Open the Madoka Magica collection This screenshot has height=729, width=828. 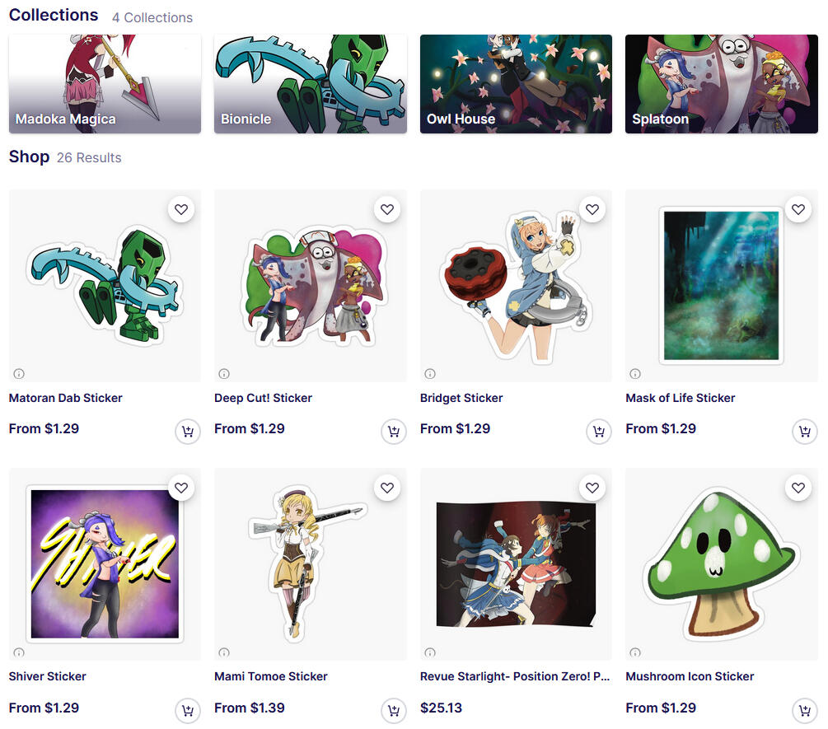click(x=105, y=84)
